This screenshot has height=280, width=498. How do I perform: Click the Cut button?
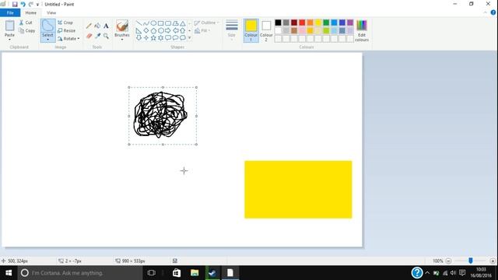26,23
